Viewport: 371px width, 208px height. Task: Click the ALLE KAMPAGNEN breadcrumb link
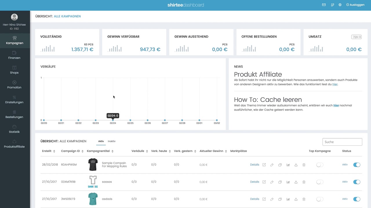(67, 16)
